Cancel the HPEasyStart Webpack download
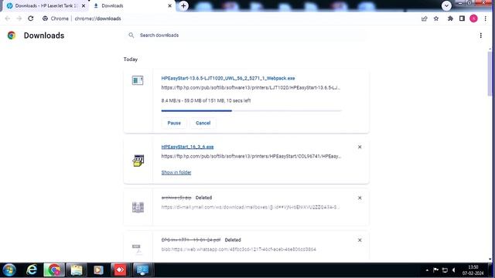The height and width of the screenshot is (278, 495). [x=203, y=123]
